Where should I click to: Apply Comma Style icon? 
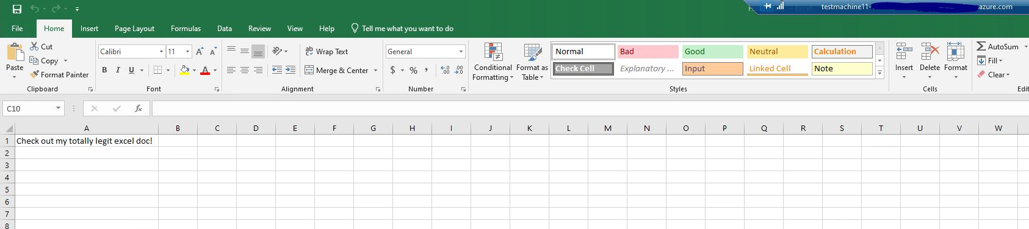(426, 70)
